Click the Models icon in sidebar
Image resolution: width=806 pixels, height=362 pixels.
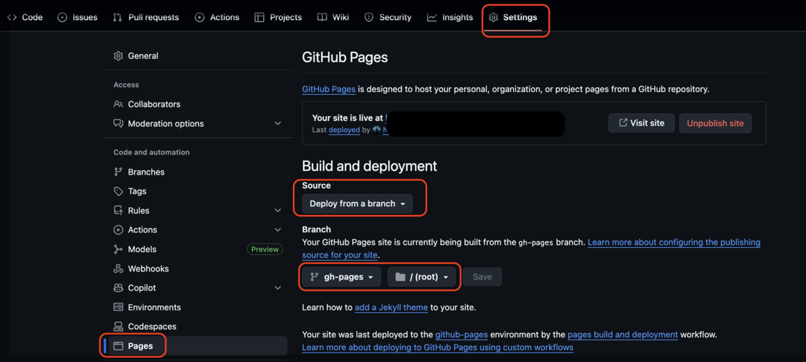click(x=118, y=249)
